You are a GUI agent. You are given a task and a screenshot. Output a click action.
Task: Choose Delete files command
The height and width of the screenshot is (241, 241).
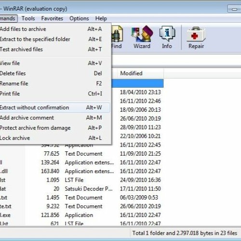click(x=54, y=73)
